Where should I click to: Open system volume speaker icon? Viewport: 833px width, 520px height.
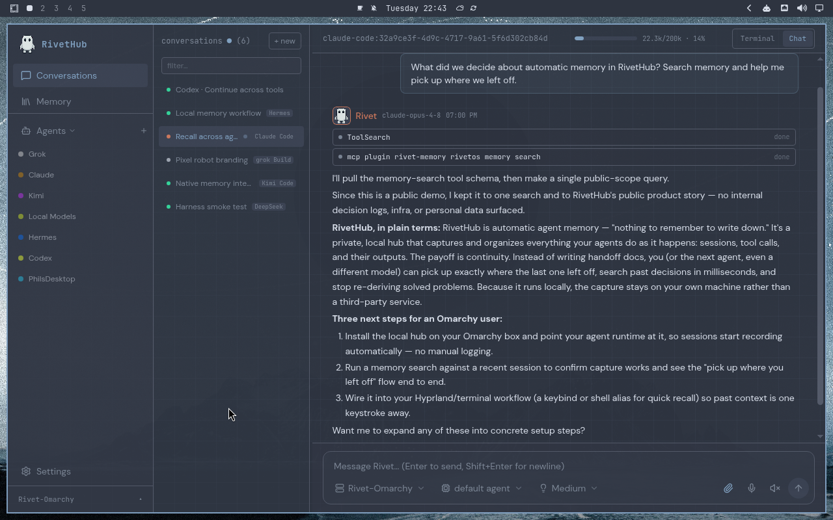(802, 8)
